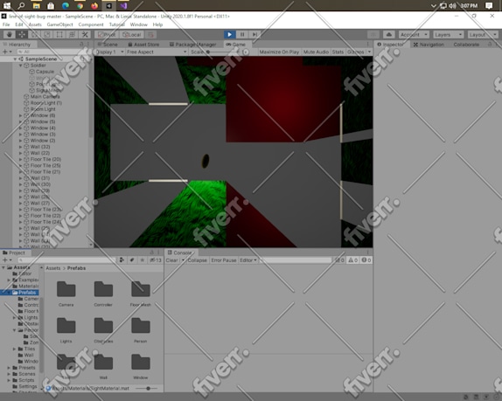
Task: Collapse the Soldier object node
Action: coord(20,66)
